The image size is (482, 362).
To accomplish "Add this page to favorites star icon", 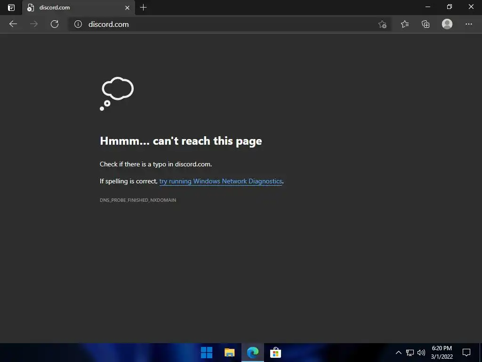I will point(382,24).
